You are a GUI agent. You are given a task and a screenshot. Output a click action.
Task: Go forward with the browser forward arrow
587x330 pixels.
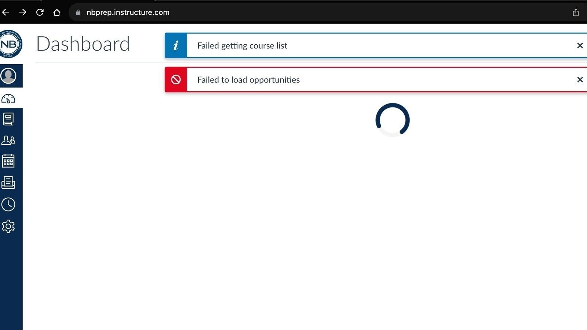point(23,12)
